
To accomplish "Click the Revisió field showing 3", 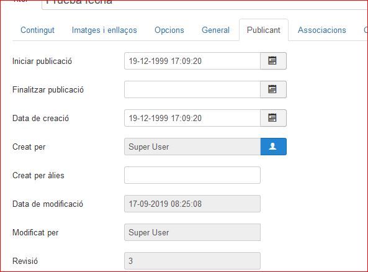I will tap(192, 261).
